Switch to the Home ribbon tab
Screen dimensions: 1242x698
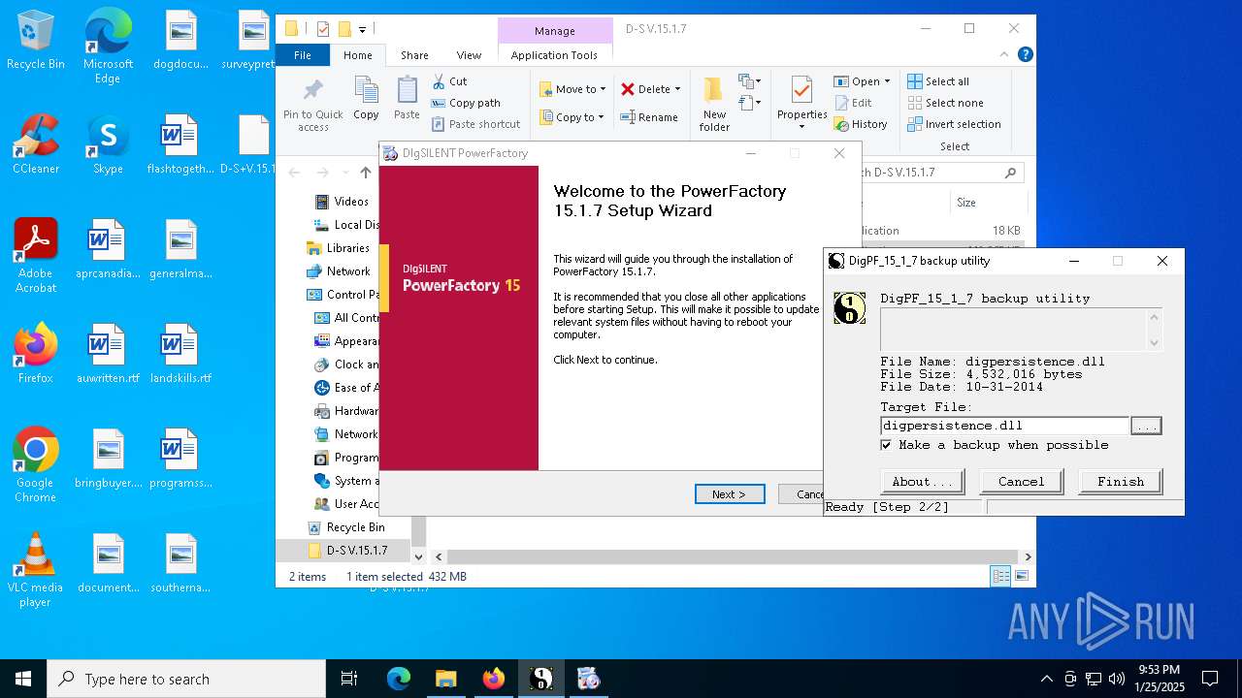tap(357, 55)
